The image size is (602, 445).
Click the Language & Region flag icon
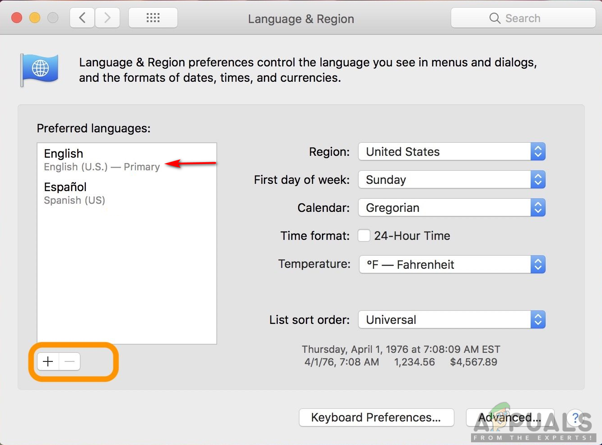point(40,69)
